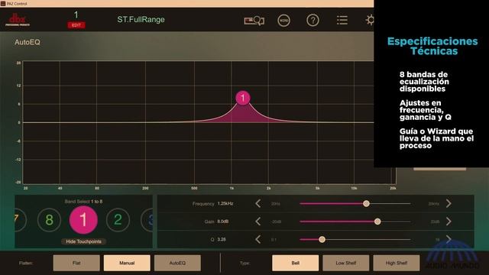Click the Q slider handle
Image resolution: width=489 pixels, height=275 pixels.
coord(322,239)
